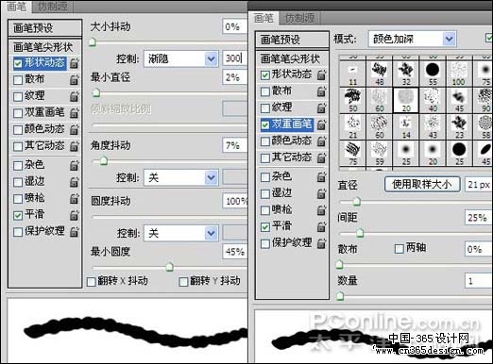Viewport: 493px width, 364px height.
Task: Click lock icon next to 散布 in left panel
Action: click(75, 80)
